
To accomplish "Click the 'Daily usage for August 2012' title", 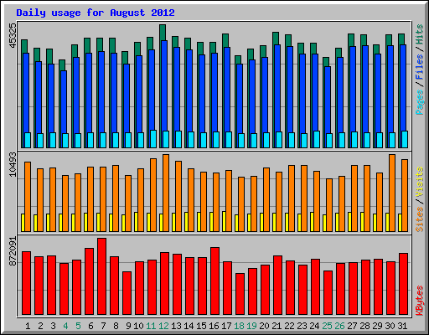I will 96,13.
